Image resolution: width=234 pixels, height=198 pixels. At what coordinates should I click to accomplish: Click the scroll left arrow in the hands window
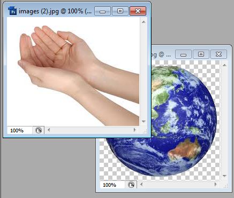pyautogui.click(x=49, y=130)
